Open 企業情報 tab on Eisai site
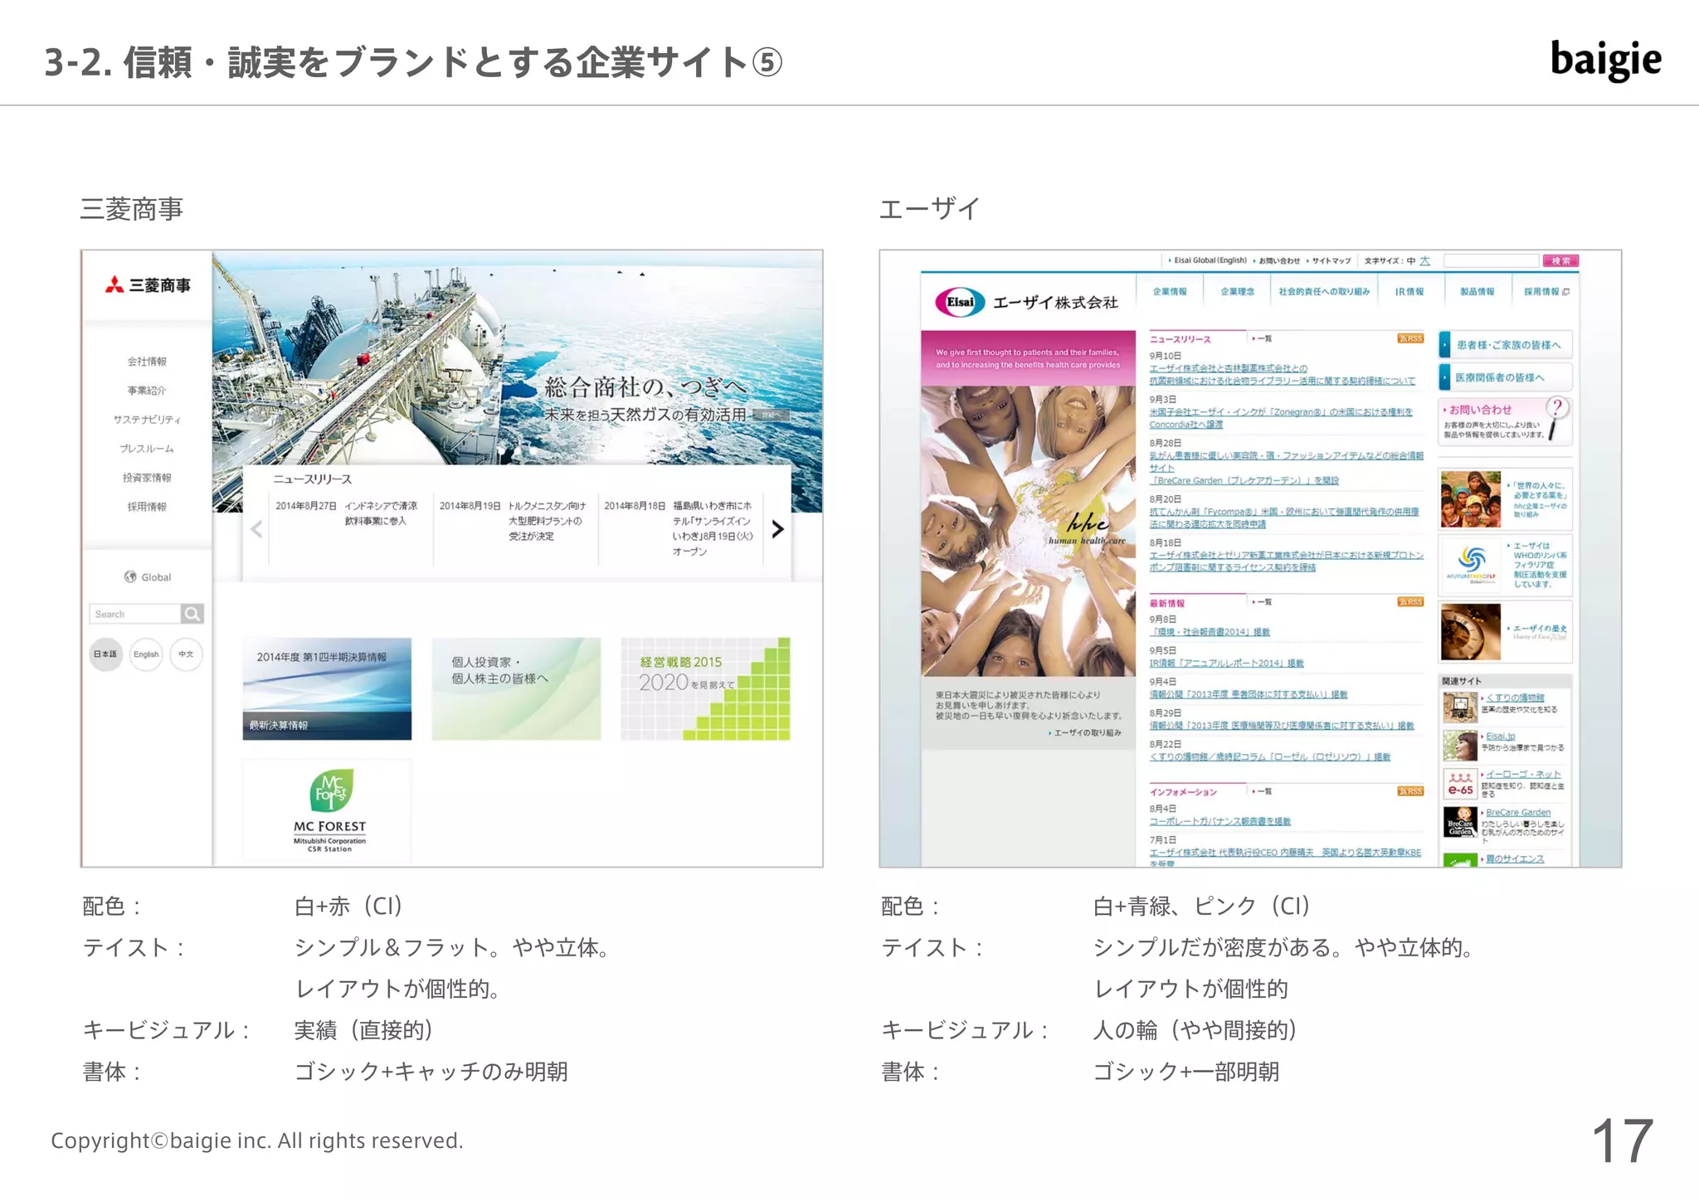The image size is (1699, 1201). point(1170,292)
